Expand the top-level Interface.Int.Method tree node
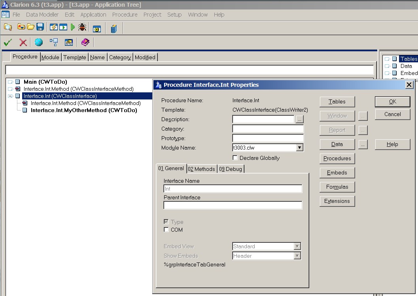Image resolution: width=418 pixels, height=296 pixels. (10, 89)
